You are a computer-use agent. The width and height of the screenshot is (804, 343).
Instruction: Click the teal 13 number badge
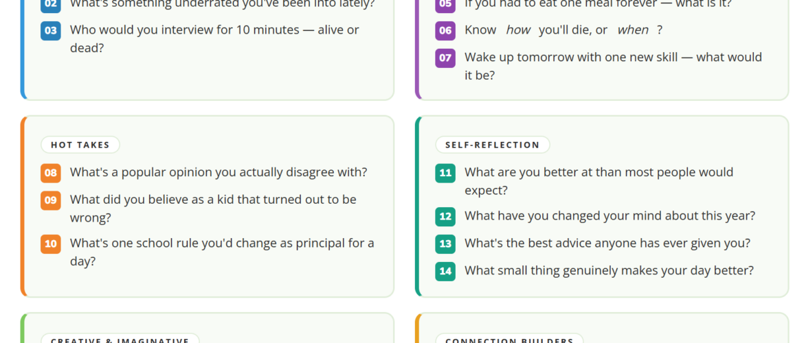click(445, 244)
